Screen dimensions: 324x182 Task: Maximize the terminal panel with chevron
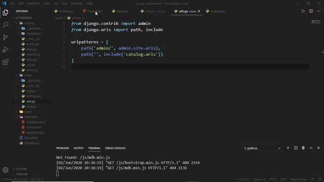point(311,148)
